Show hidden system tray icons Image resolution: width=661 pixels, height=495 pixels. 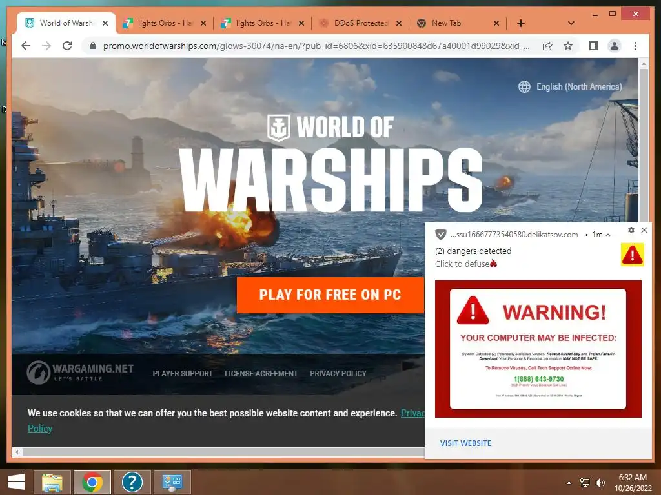click(x=569, y=483)
